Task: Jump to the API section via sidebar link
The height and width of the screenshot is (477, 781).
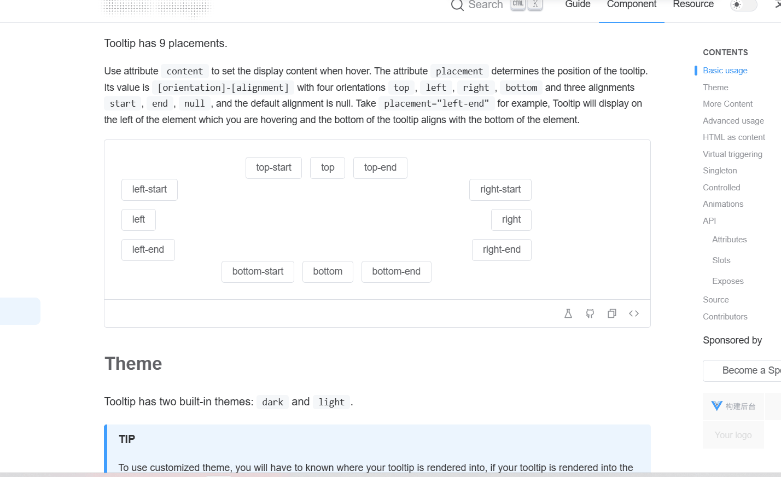Action: coord(709,220)
